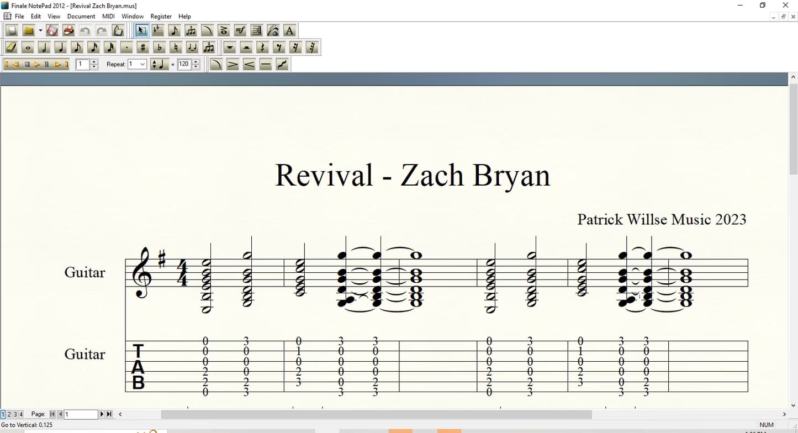Choose the eraser tool in the entry palette
The height and width of the screenshot is (433, 798).
10,47
